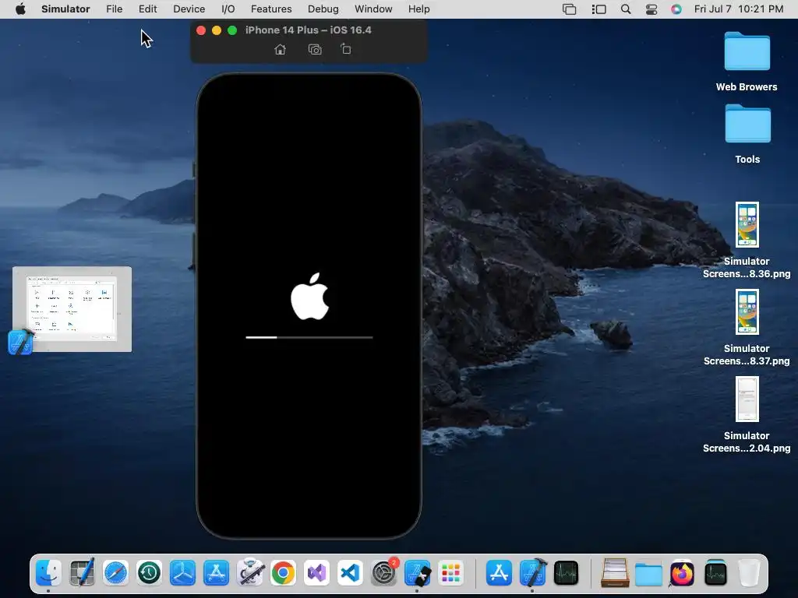This screenshot has width=798, height=598.
Task: Open Visual Studio Code from the Dock
Action: point(350,573)
